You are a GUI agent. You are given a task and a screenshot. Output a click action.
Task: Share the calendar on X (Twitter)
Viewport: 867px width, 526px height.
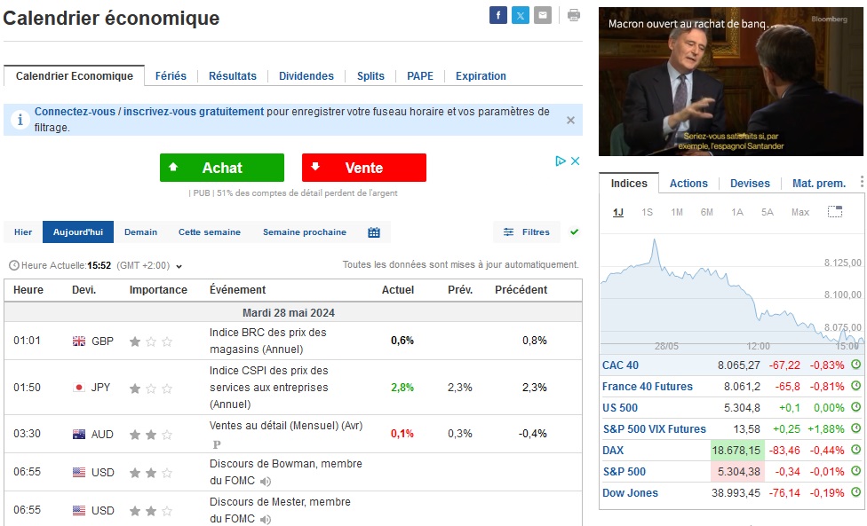[x=521, y=15]
